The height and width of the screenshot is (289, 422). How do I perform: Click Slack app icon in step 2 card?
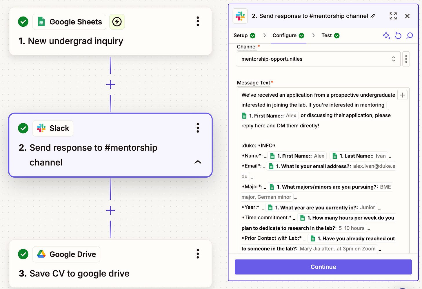tap(41, 128)
